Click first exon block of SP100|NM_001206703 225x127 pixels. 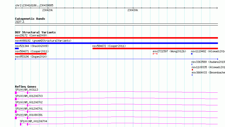click(x=16, y=99)
